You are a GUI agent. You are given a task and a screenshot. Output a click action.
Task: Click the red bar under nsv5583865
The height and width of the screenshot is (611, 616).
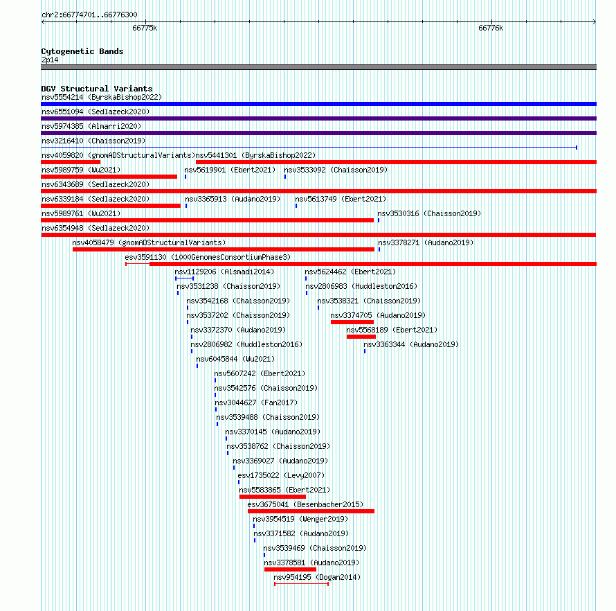273,497
